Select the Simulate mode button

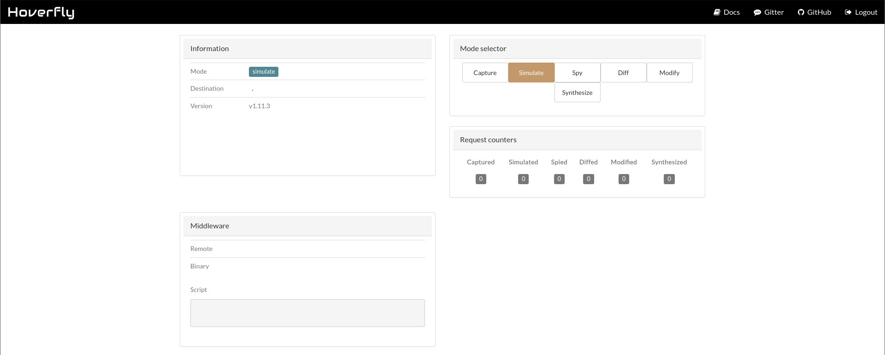point(531,73)
